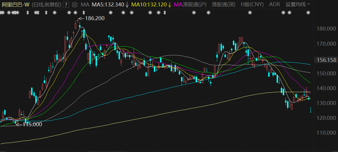Open the MA indicator selector
The height and width of the screenshot is (152, 338).
point(84,5)
